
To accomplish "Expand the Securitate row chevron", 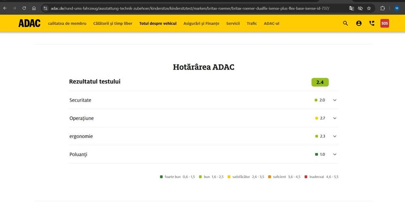I will (335, 100).
